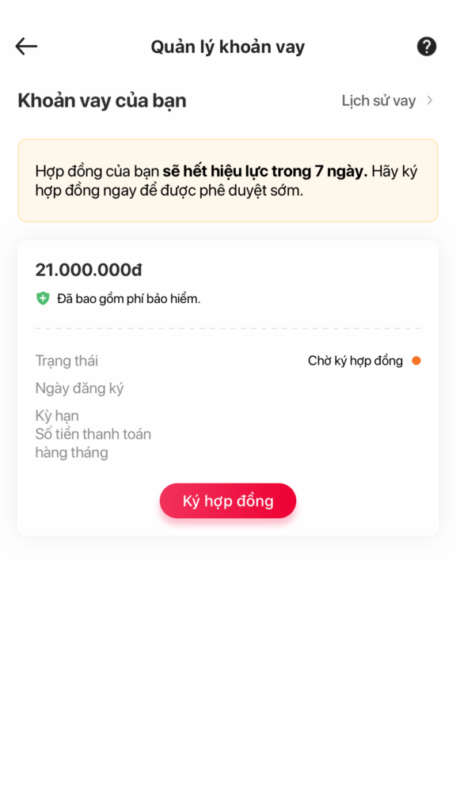Image resolution: width=456 pixels, height=810 pixels.
Task: Tap the contract expiry warning banner
Action: pyautogui.click(x=228, y=180)
